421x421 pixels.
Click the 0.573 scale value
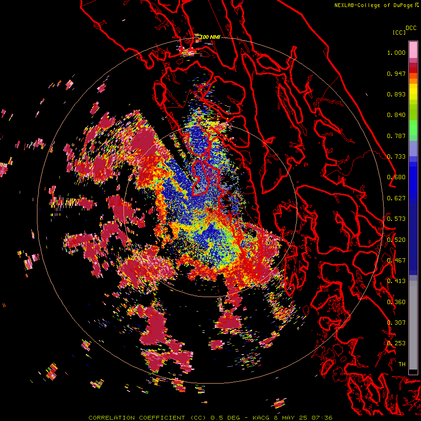pos(396,219)
